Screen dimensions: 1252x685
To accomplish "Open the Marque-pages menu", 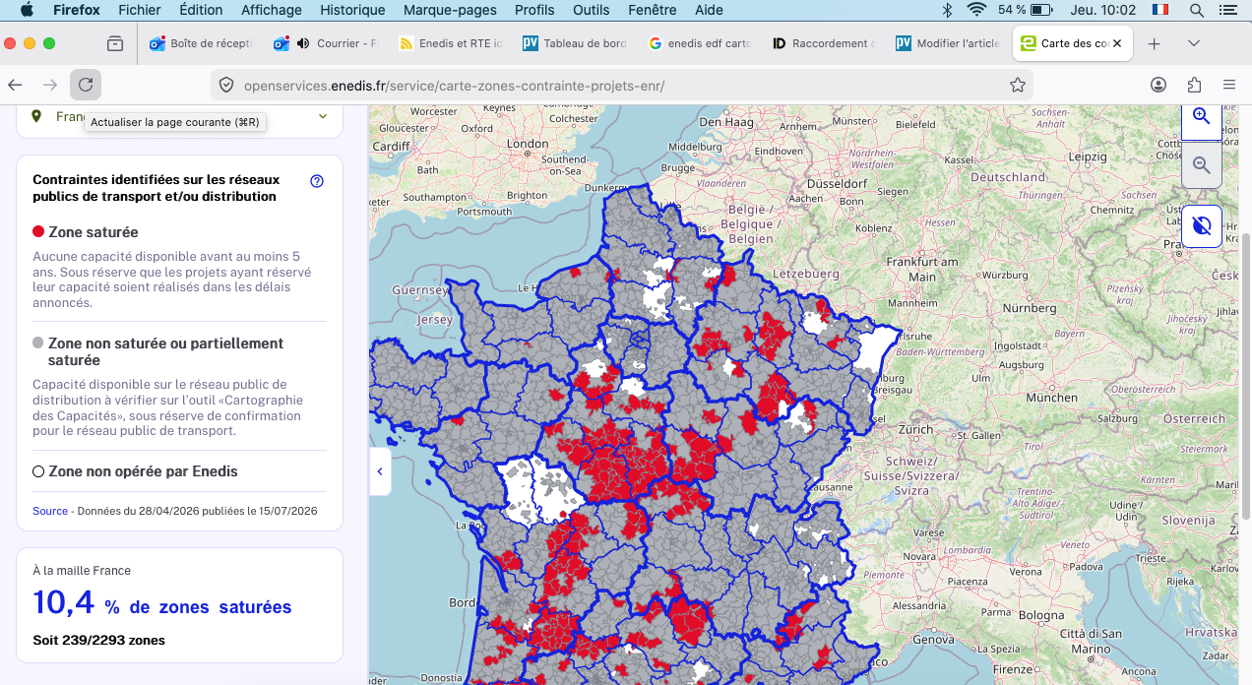I will (x=450, y=10).
